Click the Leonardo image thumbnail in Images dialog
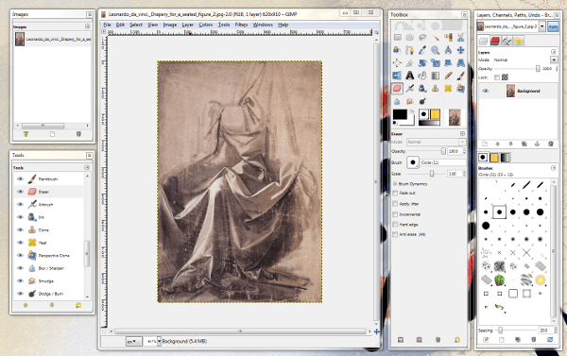The height and width of the screenshot is (356, 567). tap(20, 39)
